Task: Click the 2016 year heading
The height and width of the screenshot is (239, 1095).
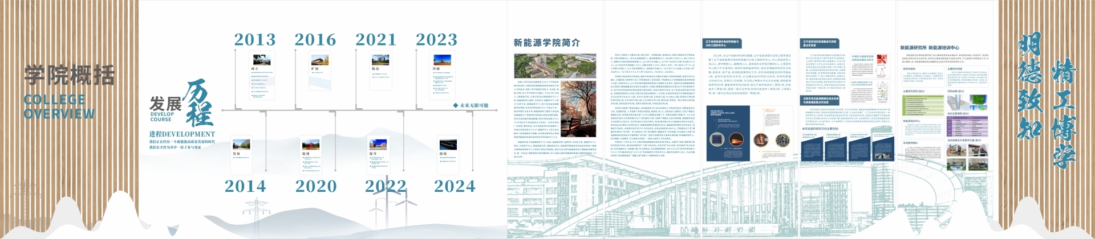Action: click(315, 39)
